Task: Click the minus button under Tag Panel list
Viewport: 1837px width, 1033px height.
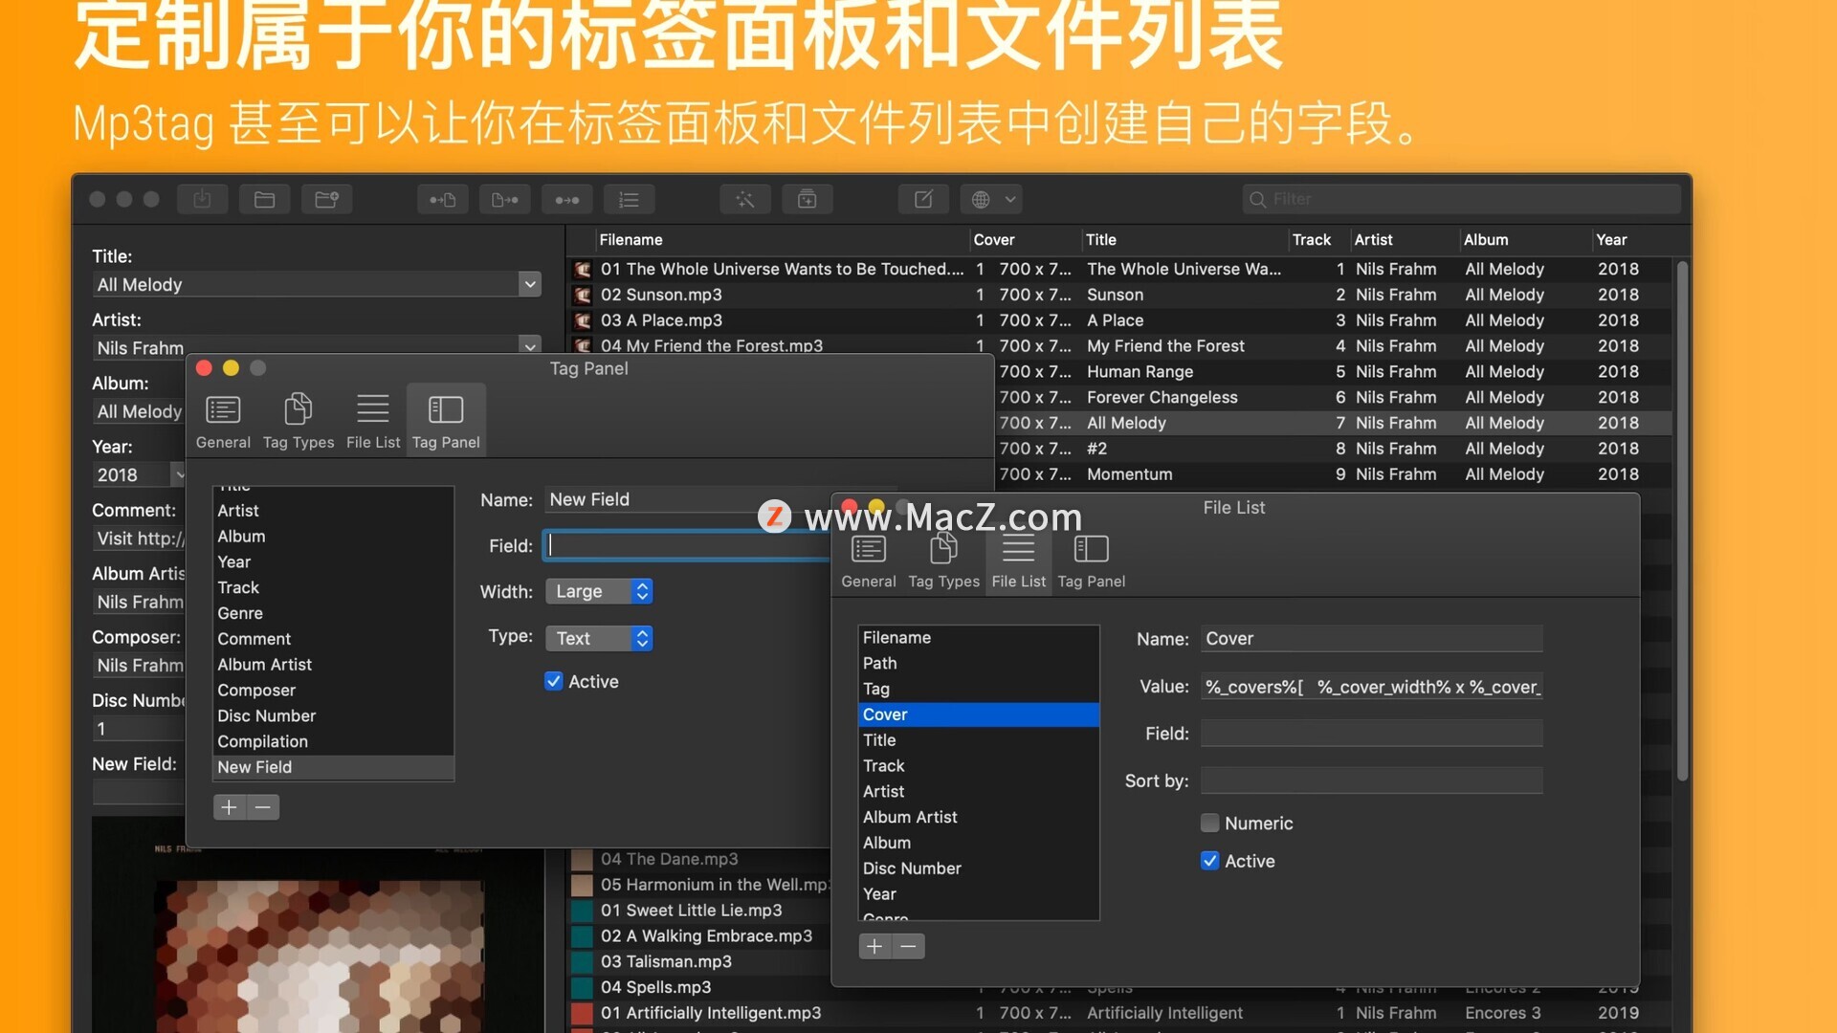Action: (263, 807)
